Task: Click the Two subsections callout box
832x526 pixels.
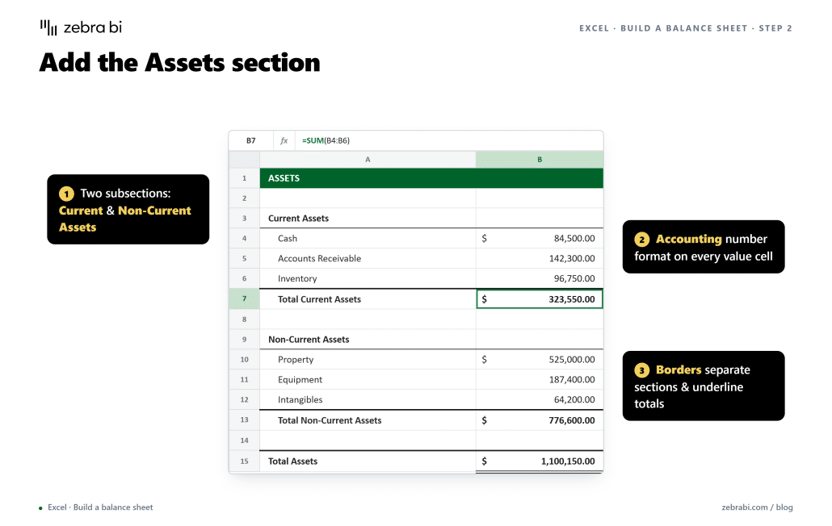Action: pyautogui.click(x=128, y=209)
